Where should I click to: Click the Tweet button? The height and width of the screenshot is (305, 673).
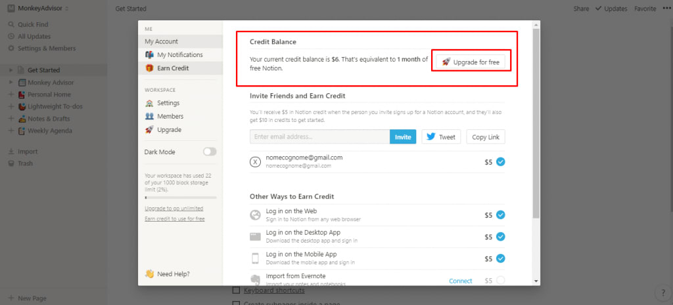(x=441, y=137)
